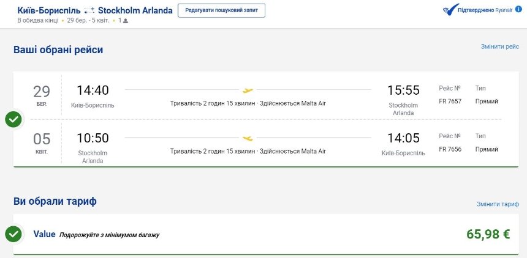This screenshot has height=258, width=527.
Task: Click the Підтверджено Ryanair label
Action: (485, 10)
